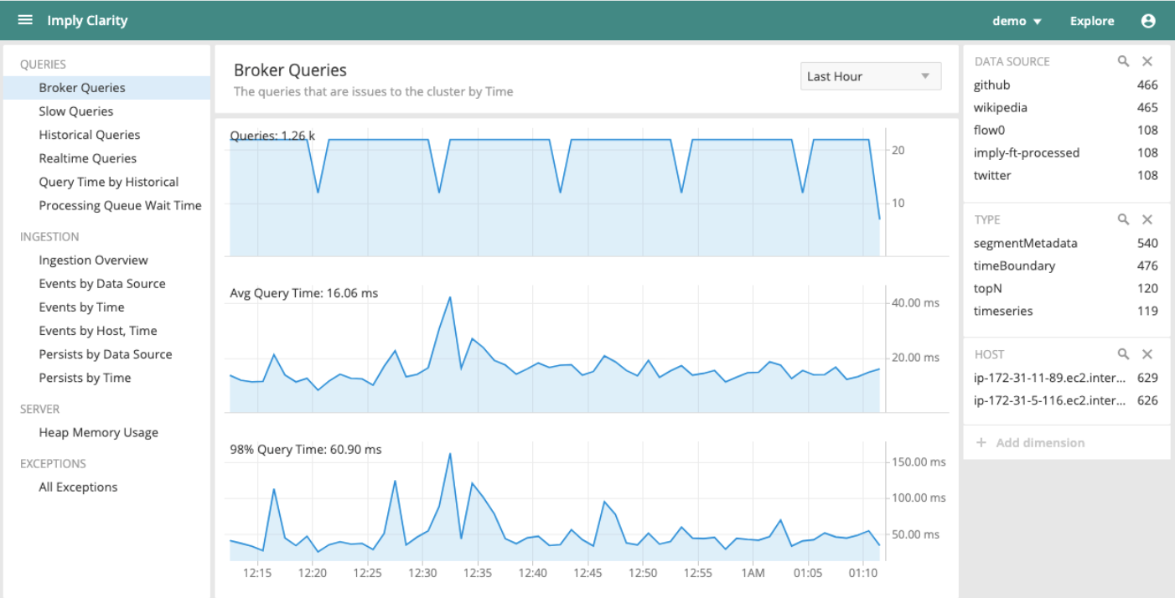Open the demo cluster dropdown
Viewport: 1175px width, 598px height.
[x=1017, y=21]
